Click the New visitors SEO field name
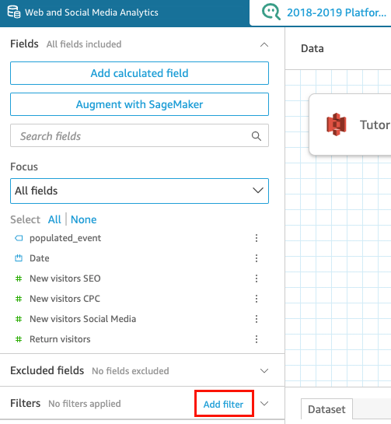This screenshot has height=424, width=391. pyautogui.click(x=65, y=279)
